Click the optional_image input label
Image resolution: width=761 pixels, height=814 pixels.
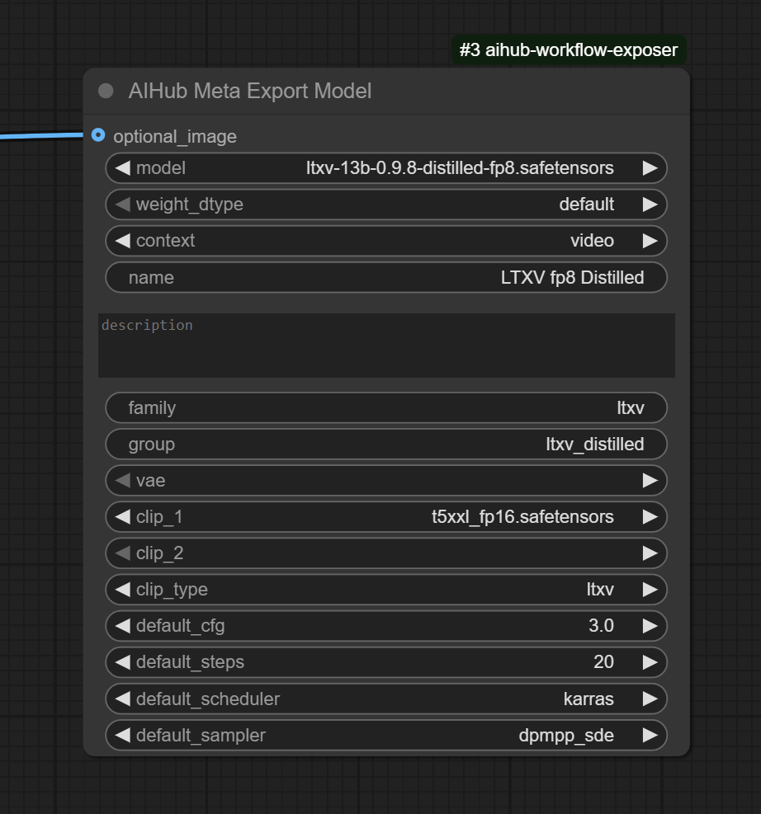(x=175, y=137)
